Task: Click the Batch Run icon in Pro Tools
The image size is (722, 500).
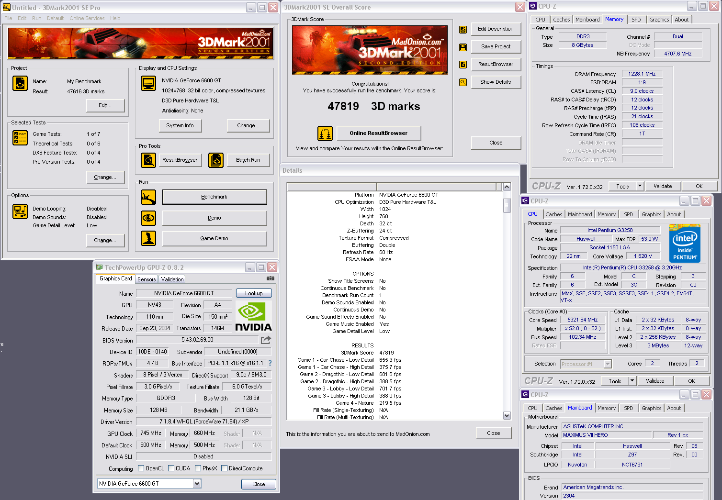Action: pyautogui.click(x=216, y=160)
